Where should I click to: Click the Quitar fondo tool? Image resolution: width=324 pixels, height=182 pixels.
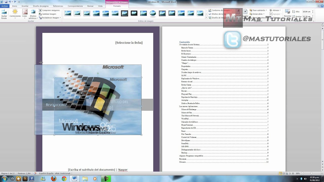(4, 14)
